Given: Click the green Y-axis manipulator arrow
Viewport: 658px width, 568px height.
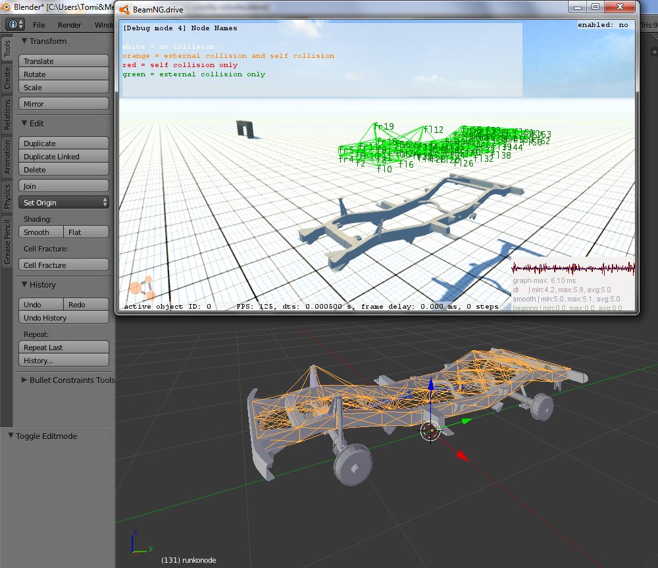Looking at the screenshot, I should pyautogui.click(x=467, y=421).
